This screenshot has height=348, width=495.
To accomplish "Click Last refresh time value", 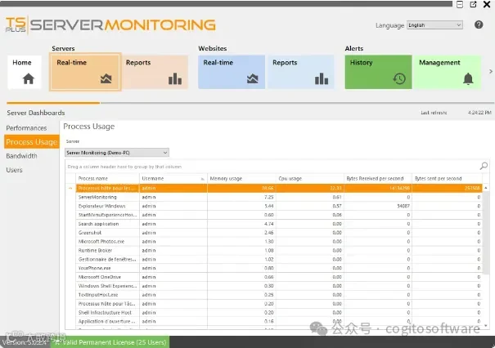I will coord(479,113).
